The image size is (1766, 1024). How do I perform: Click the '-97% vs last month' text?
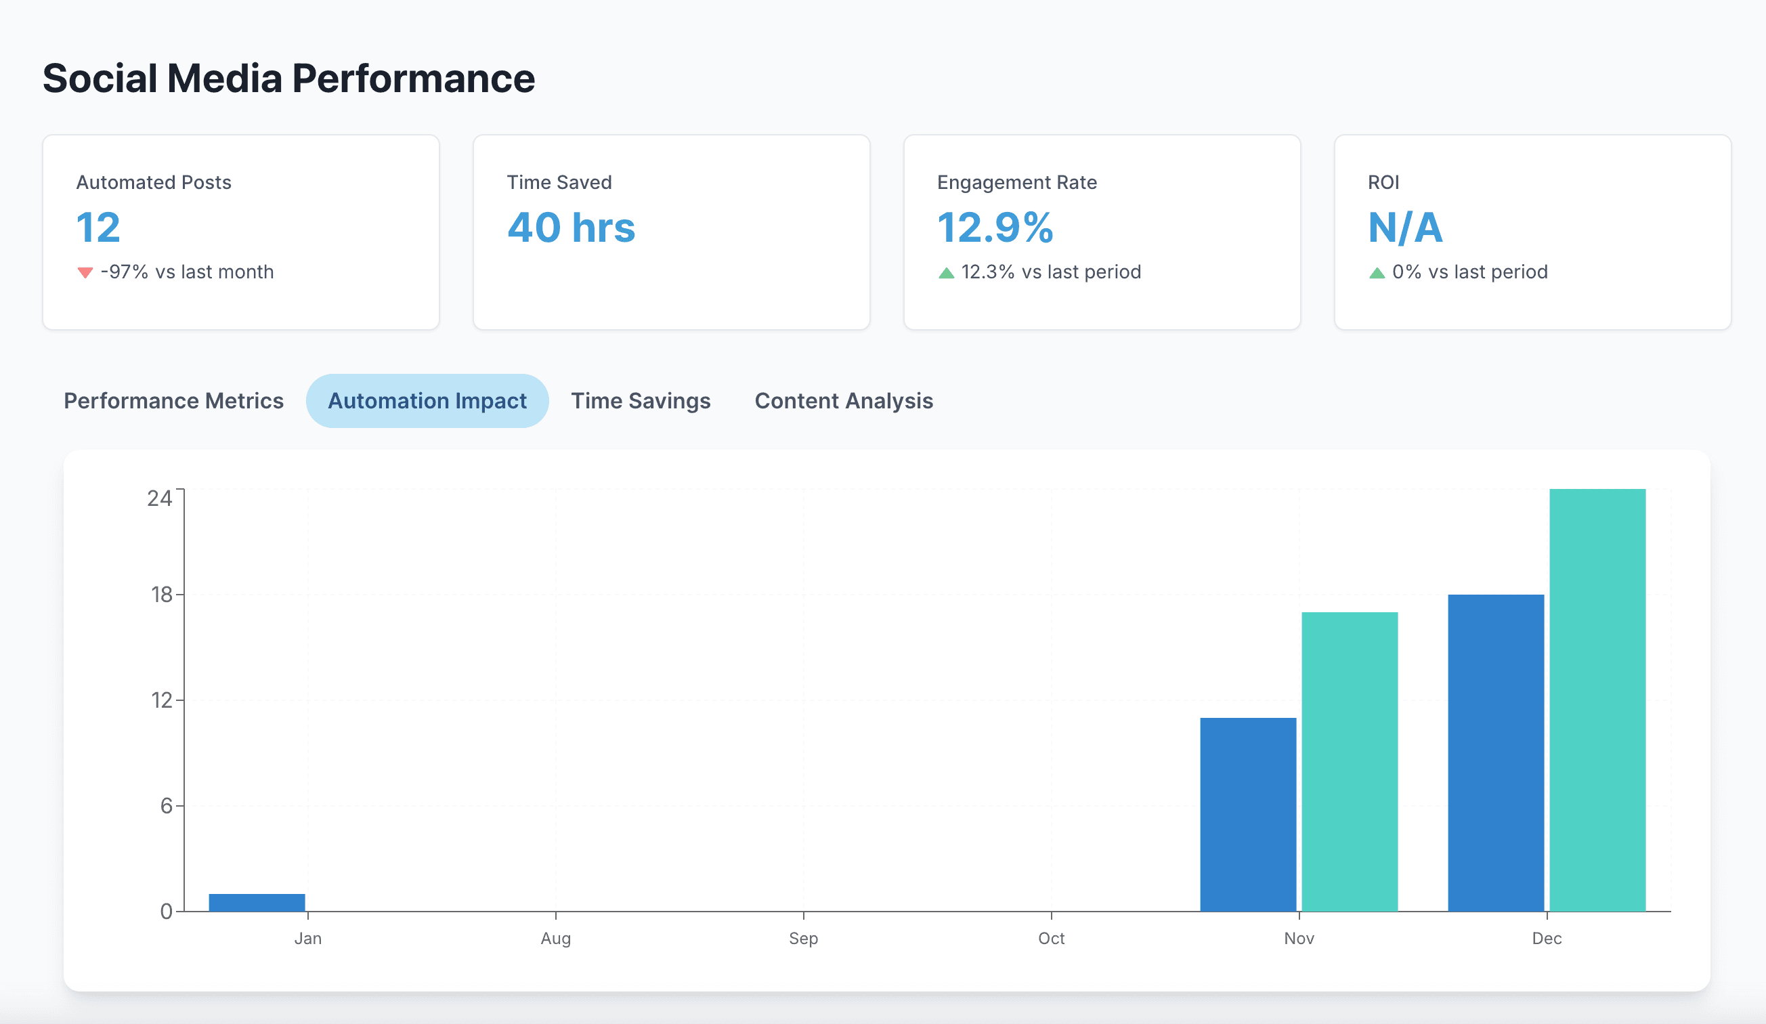click(x=187, y=272)
